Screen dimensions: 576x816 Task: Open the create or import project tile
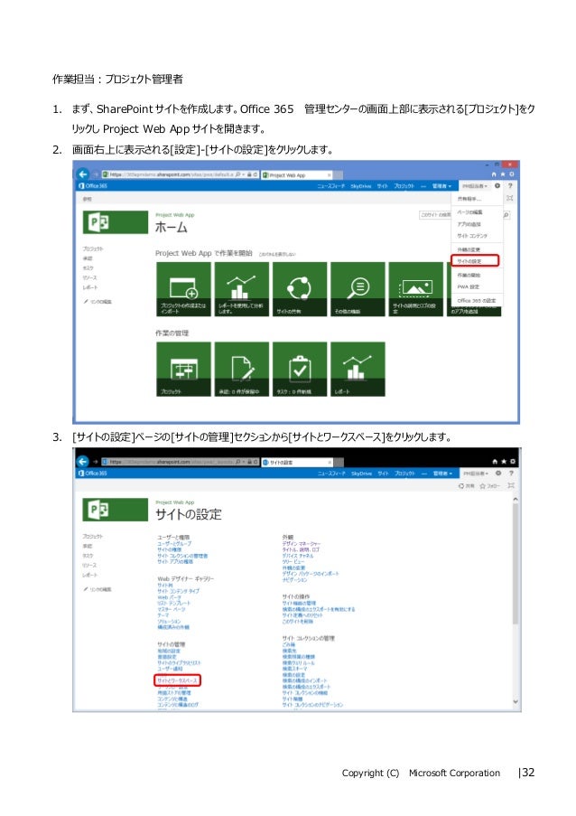click(183, 289)
